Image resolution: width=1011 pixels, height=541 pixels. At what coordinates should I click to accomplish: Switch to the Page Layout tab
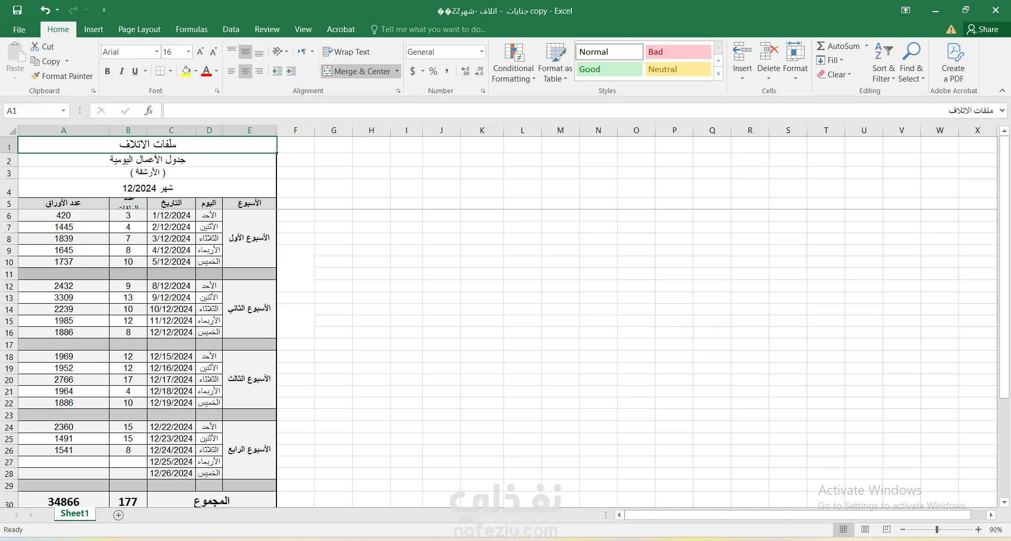pyautogui.click(x=139, y=29)
